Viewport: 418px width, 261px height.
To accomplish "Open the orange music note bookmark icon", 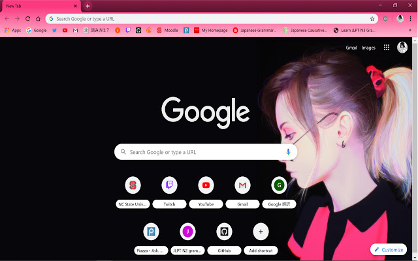I will click(x=118, y=31).
